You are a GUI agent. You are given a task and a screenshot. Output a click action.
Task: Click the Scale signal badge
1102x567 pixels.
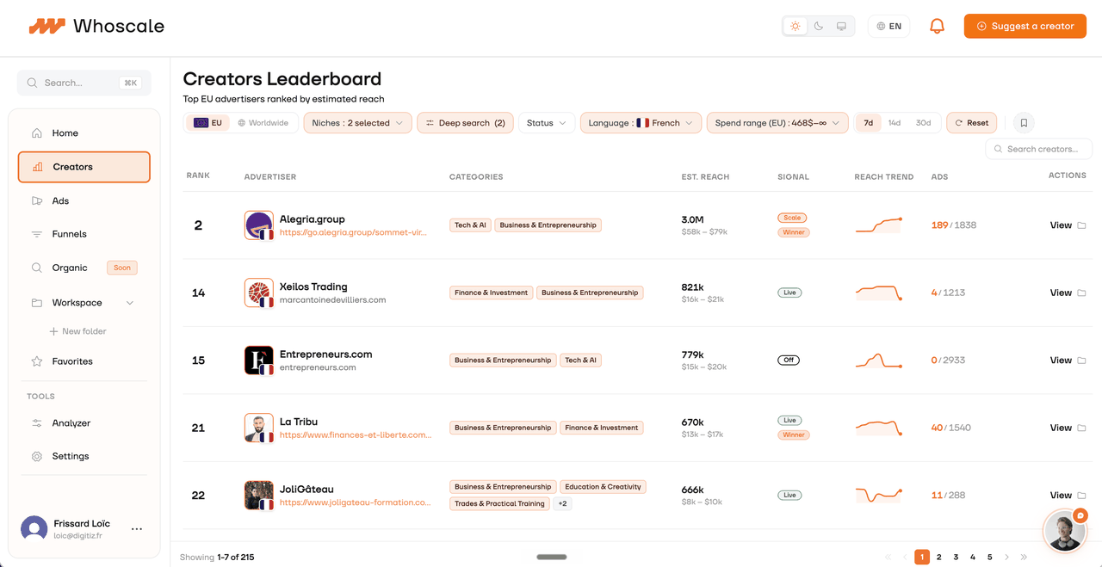(x=792, y=218)
